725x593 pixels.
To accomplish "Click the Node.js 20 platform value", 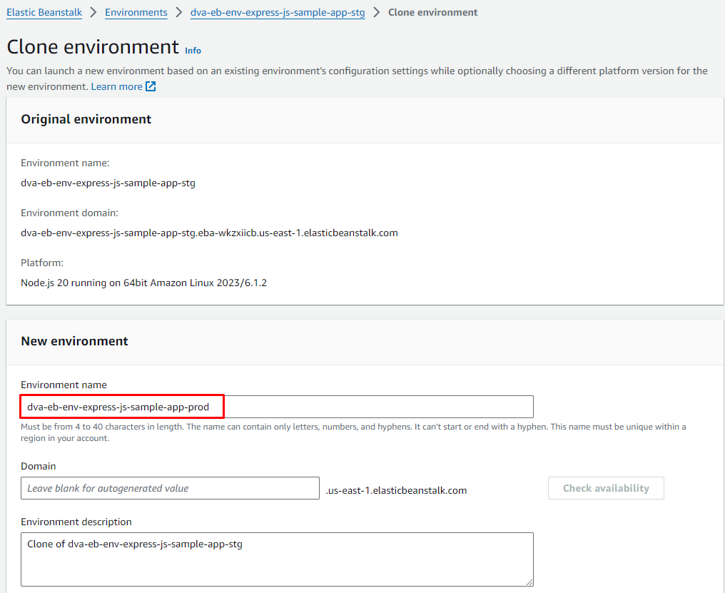I will tap(143, 283).
